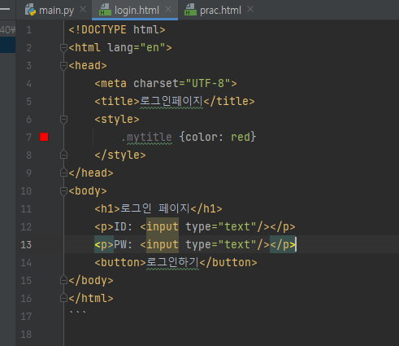The height and width of the screenshot is (346, 399).
Task: Fold at the closing style tag line 8
Action: click(x=63, y=155)
